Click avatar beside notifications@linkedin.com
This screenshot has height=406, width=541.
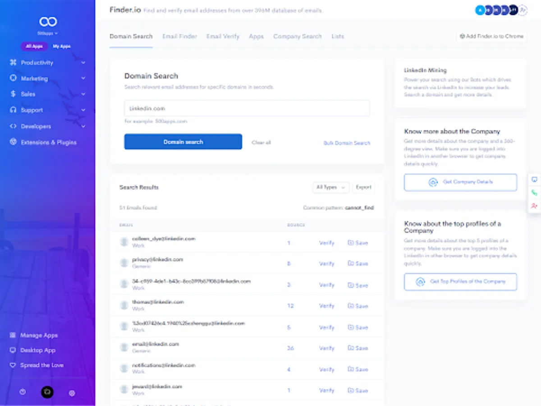[x=124, y=369]
